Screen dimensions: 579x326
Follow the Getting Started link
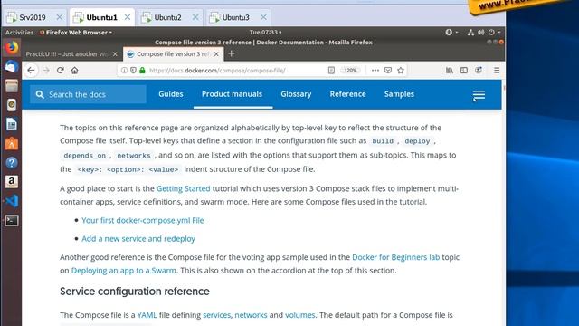[x=183, y=188]
